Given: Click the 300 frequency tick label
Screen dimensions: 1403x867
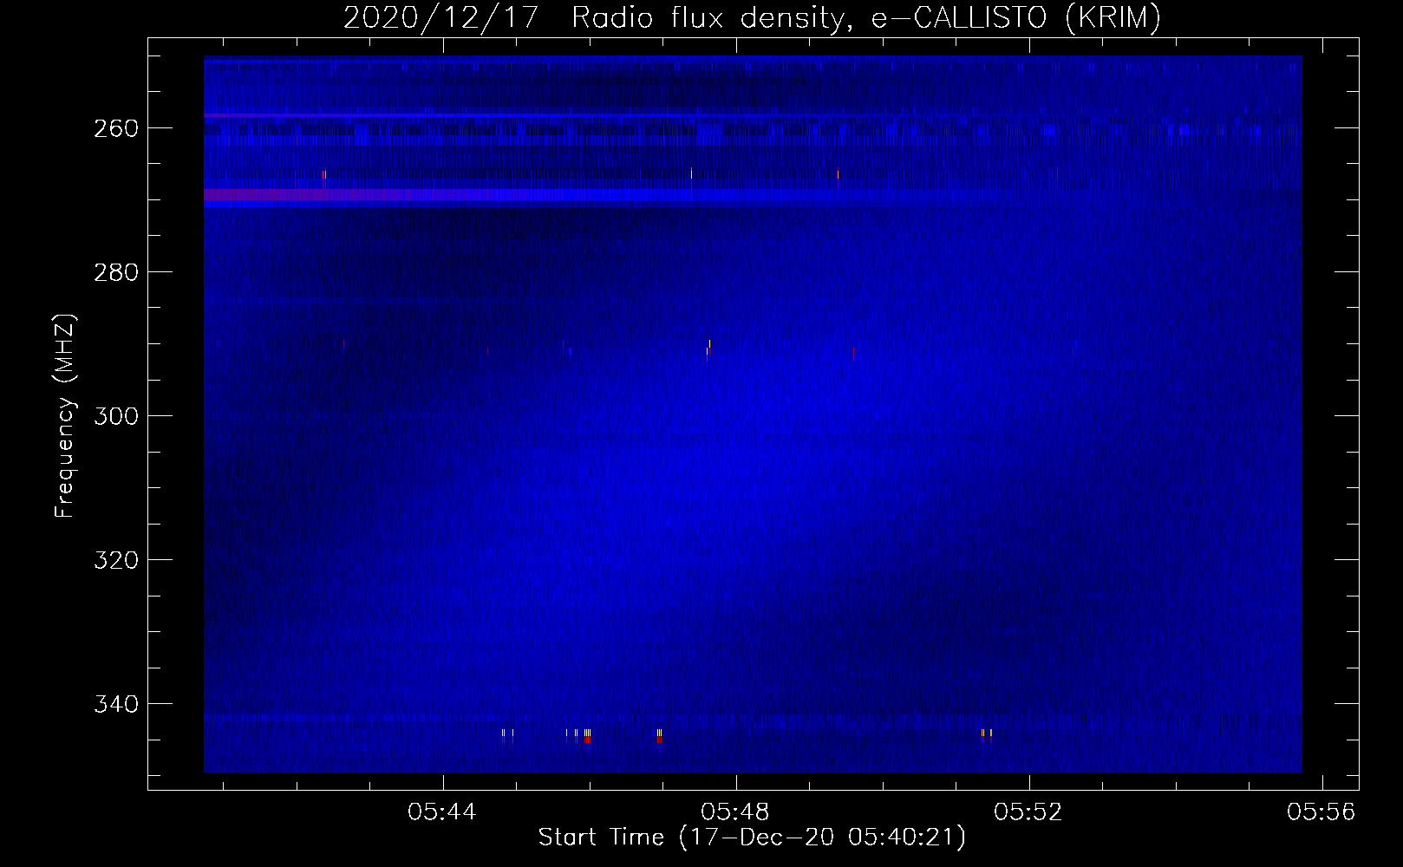Looking at the screenshot, I should coord(115,416).
